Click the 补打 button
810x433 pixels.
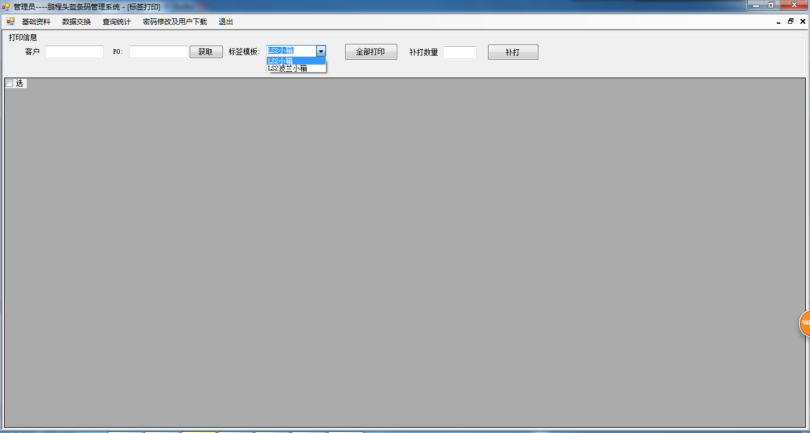click(x=513, y=52)
